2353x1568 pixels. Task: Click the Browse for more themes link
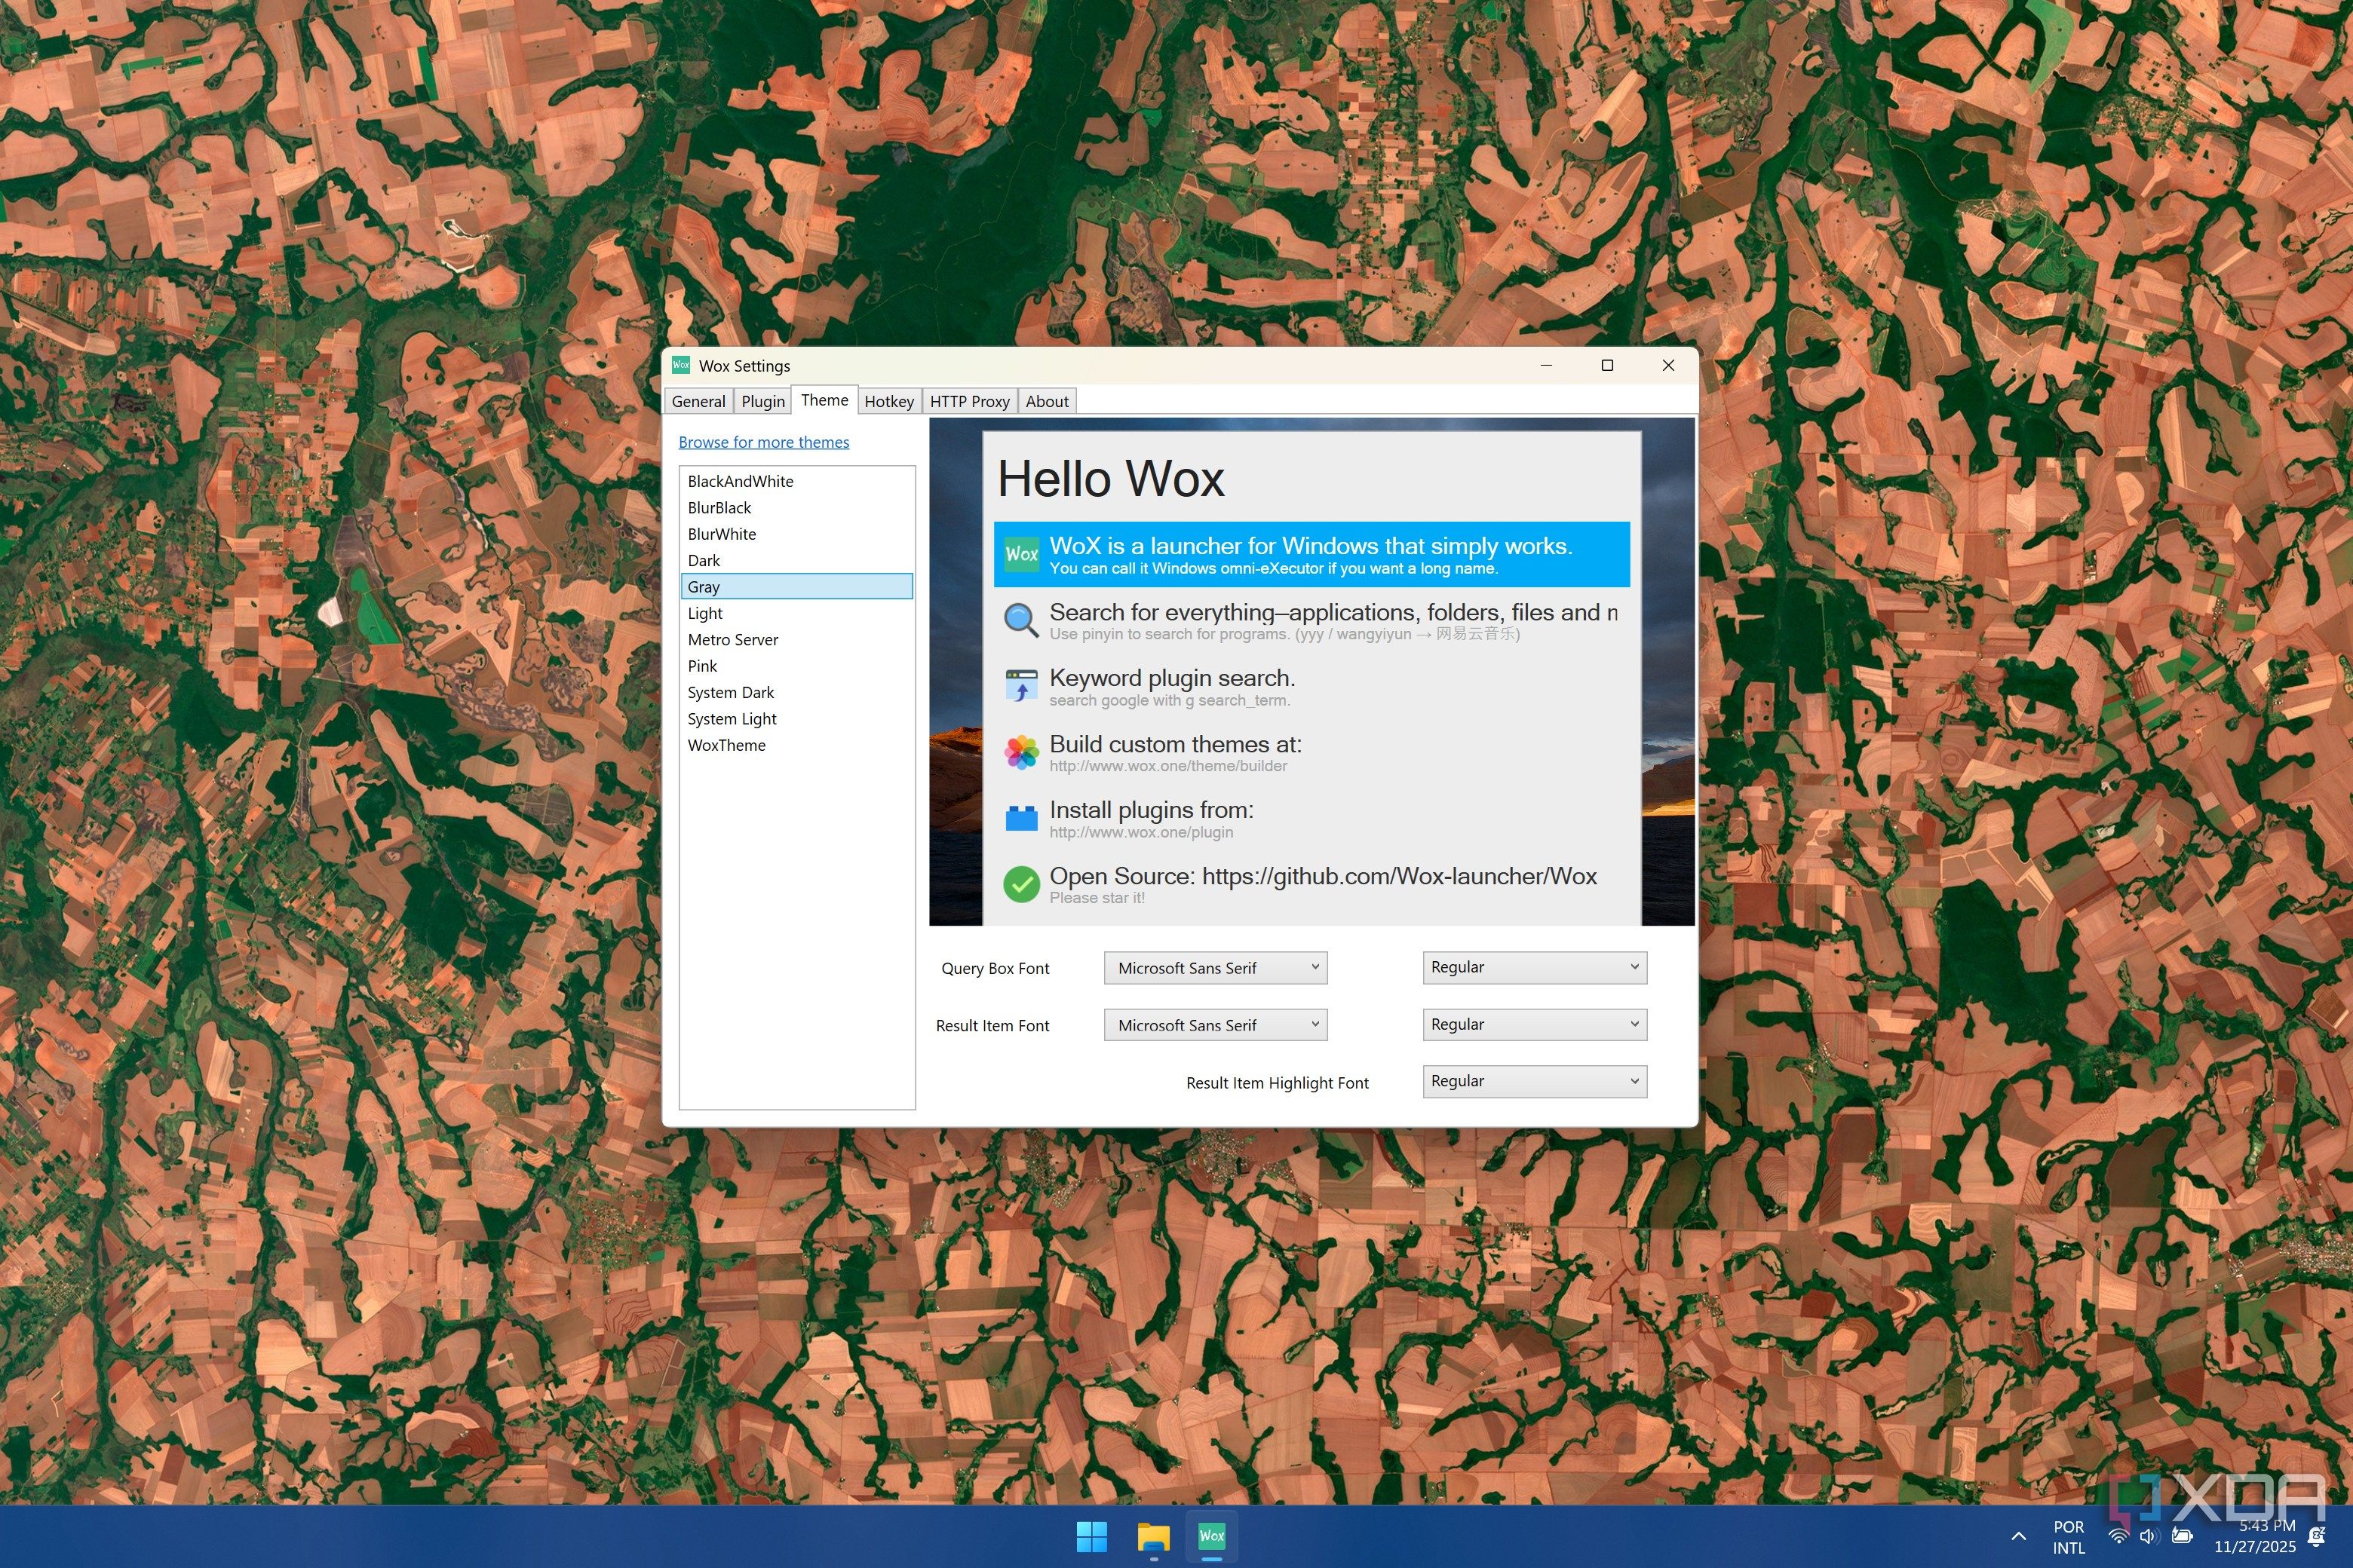(763, 442)
